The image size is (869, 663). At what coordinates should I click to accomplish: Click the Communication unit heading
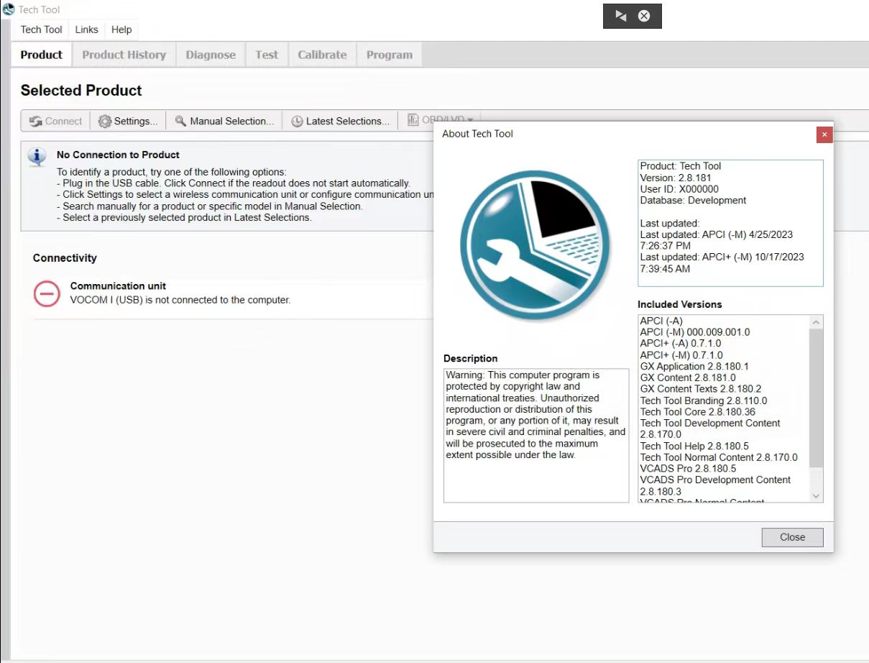118,286
